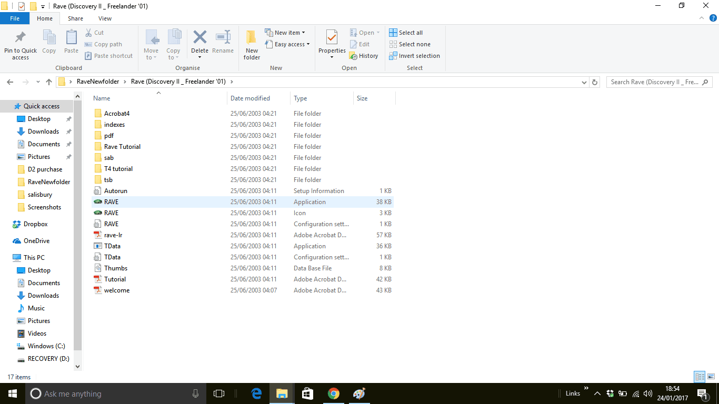Click Invert selection

[x=414, y=56]
